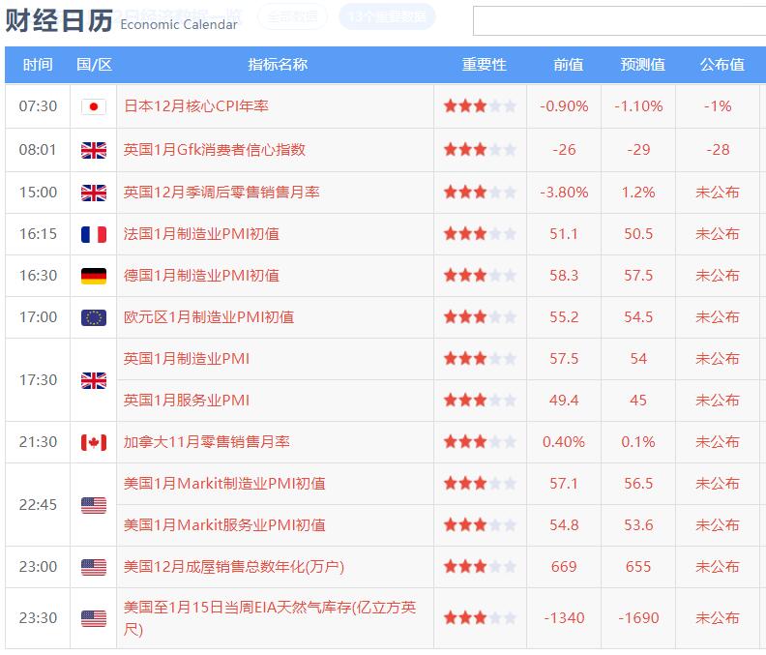766x655 pixels.
Task: Click the Japan flag icon
Action: [94, 106]
